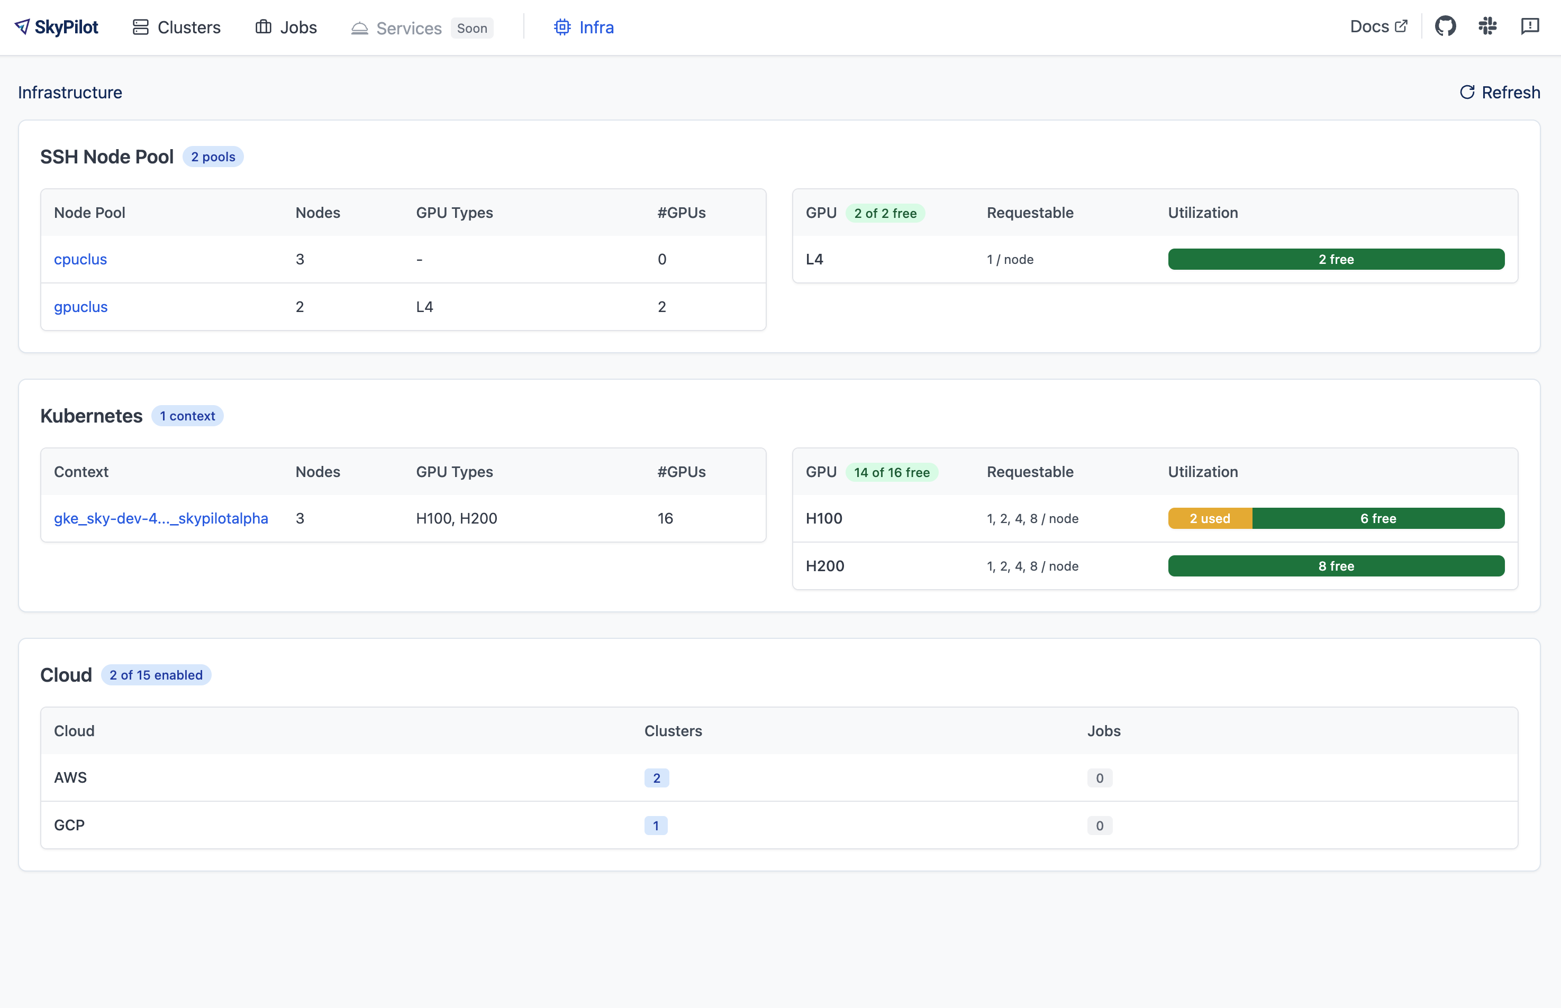Click the 1 / node requestable value
The width and height of the screenshot is (1561, 1008).
(x=1010, y=259)
